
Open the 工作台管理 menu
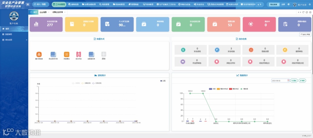pos(59,4)
